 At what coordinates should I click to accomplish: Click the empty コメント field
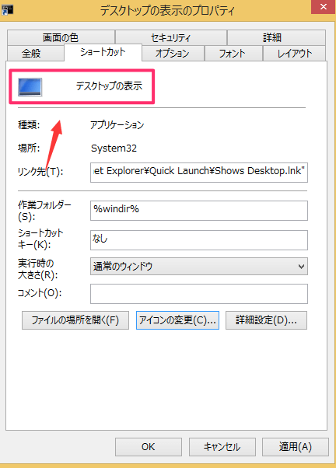coord(199,294)
